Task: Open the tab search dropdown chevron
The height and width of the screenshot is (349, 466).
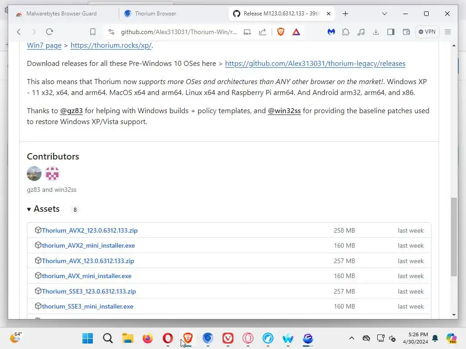Action: [384, 14]
